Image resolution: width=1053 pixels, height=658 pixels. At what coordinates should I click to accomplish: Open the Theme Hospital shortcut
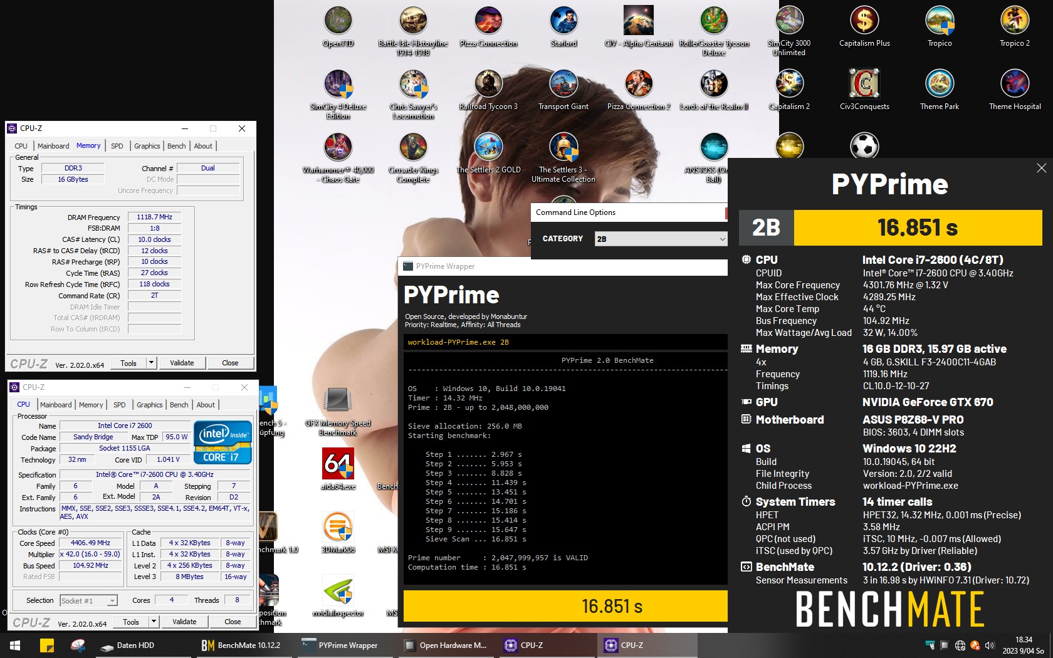point(1015,91)
